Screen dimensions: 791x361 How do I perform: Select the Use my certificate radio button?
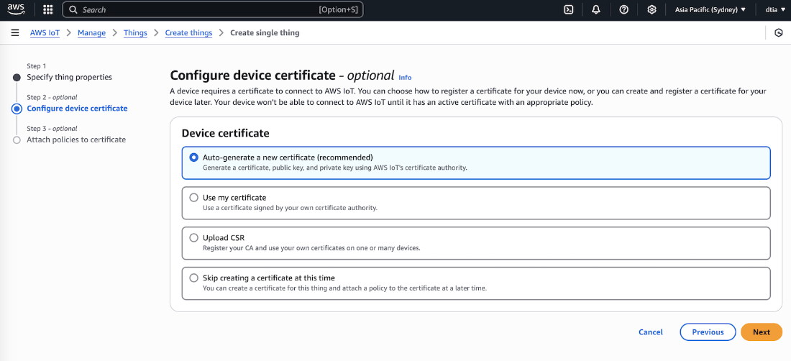(x=193, y=198)
